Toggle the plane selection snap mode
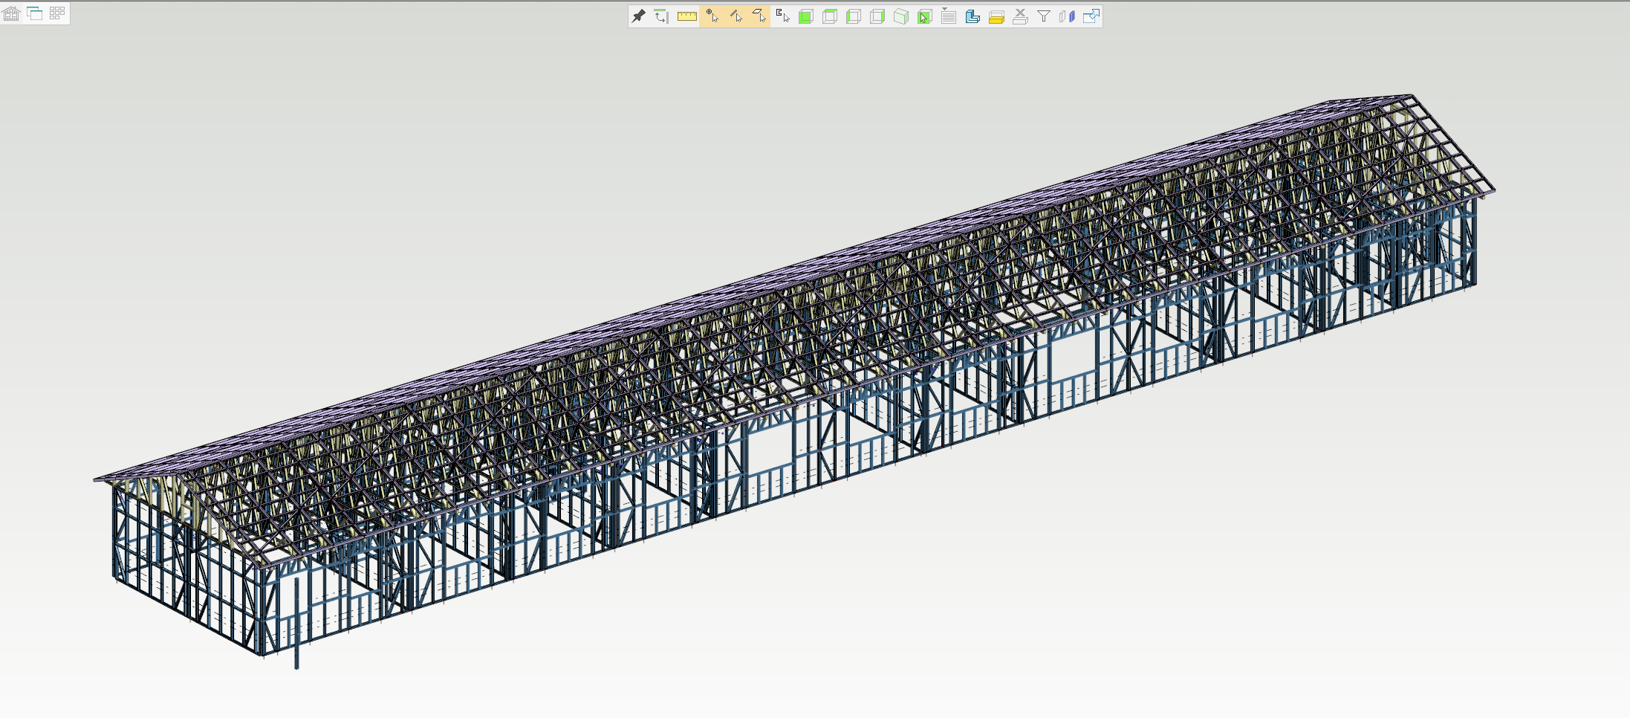This screenshot has height=718, width=1630. tap(759, 16)
